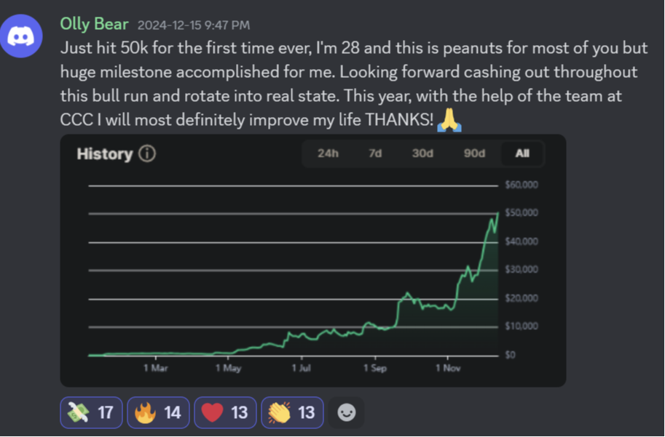Toggle the red heart reaction with 13
This screenshot has height=437, width=665.
[x=225, y=412]
